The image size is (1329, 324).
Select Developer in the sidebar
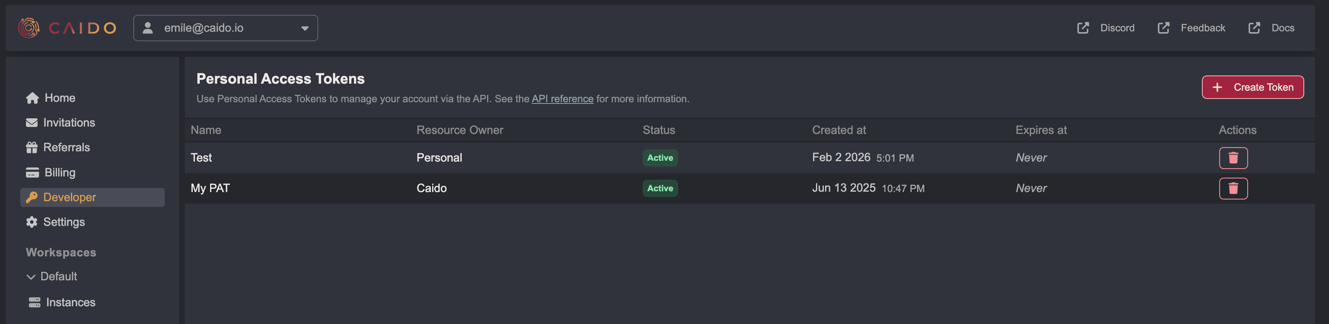click(70, 197)
